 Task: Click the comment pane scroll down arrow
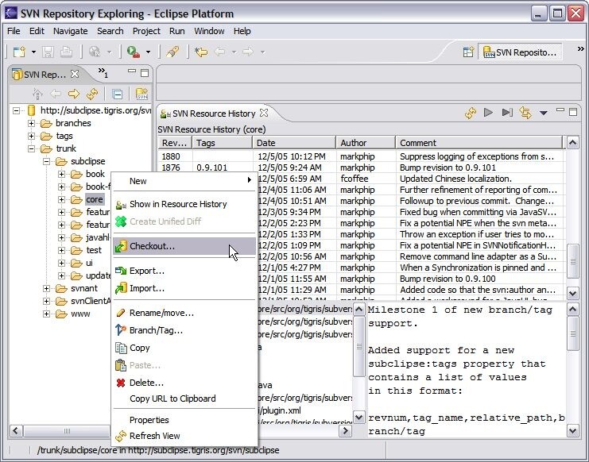[x=572, y=431]
